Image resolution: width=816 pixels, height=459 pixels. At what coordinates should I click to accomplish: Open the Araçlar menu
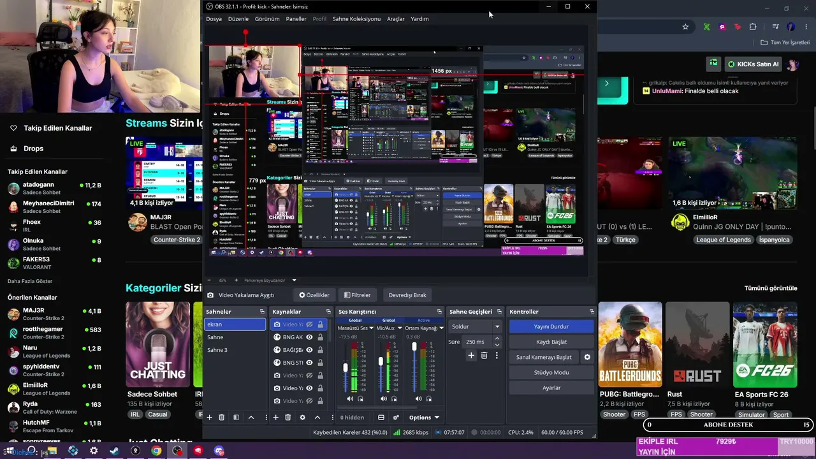[x=396, y=19]
